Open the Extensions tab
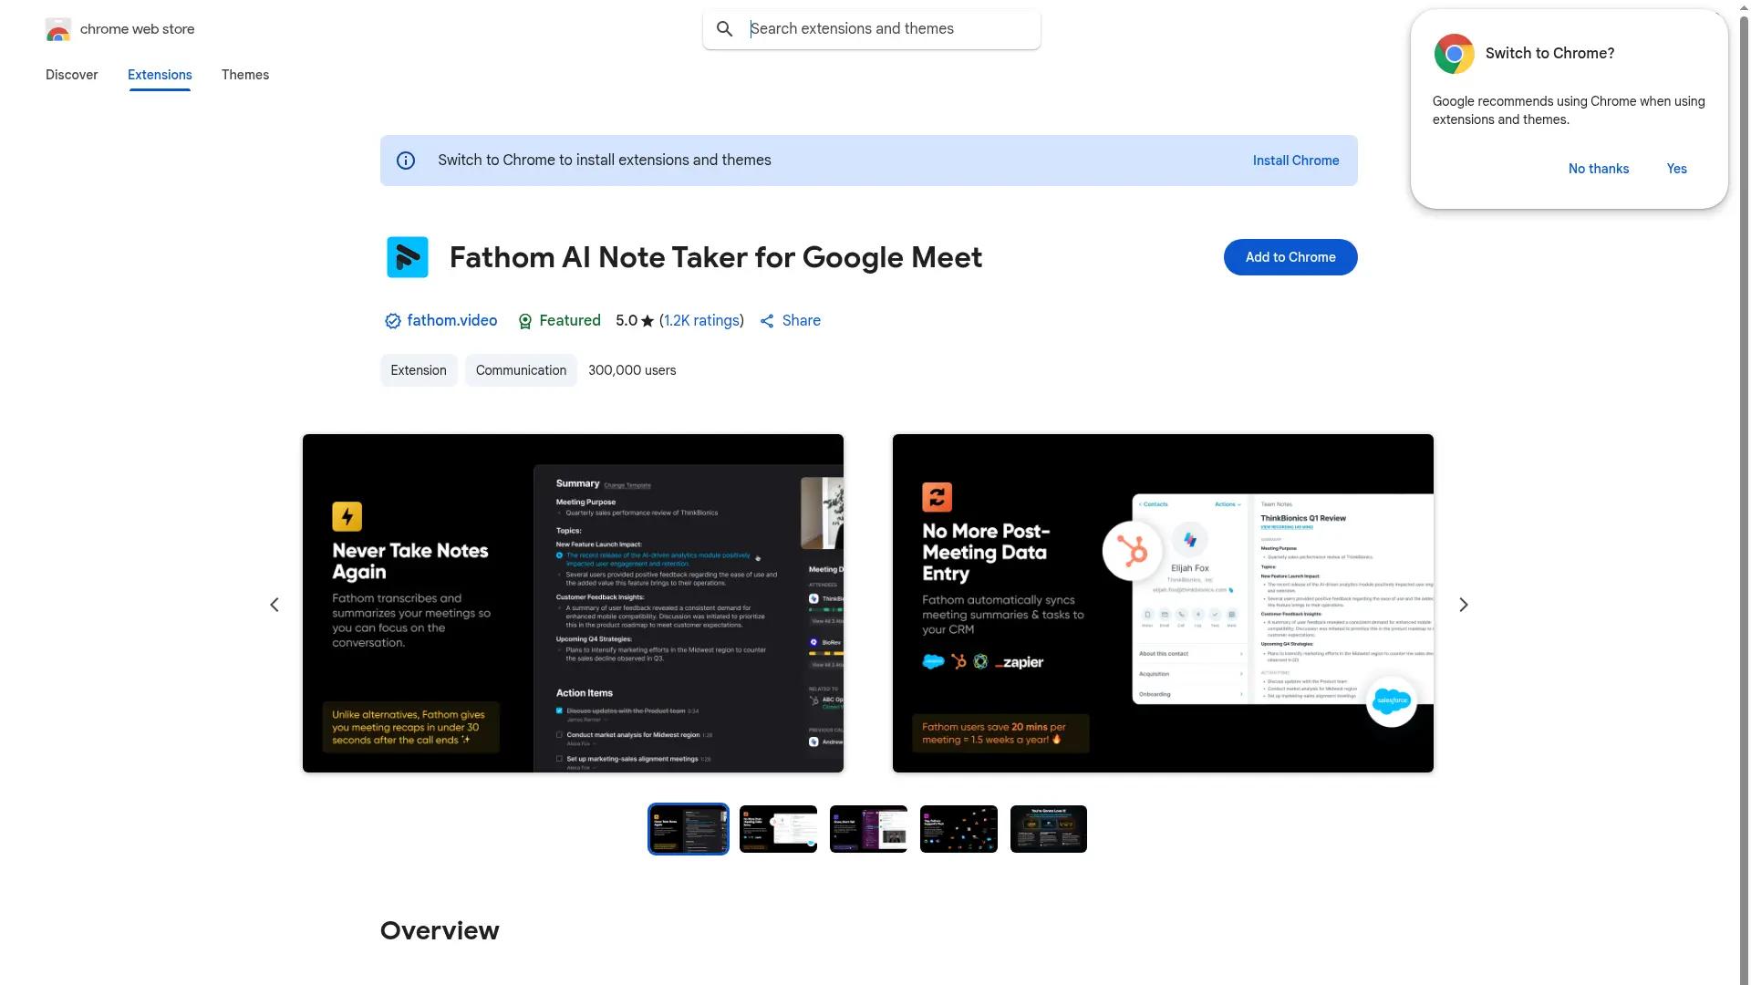1751x985 pixels. click(x=160, y=75)
